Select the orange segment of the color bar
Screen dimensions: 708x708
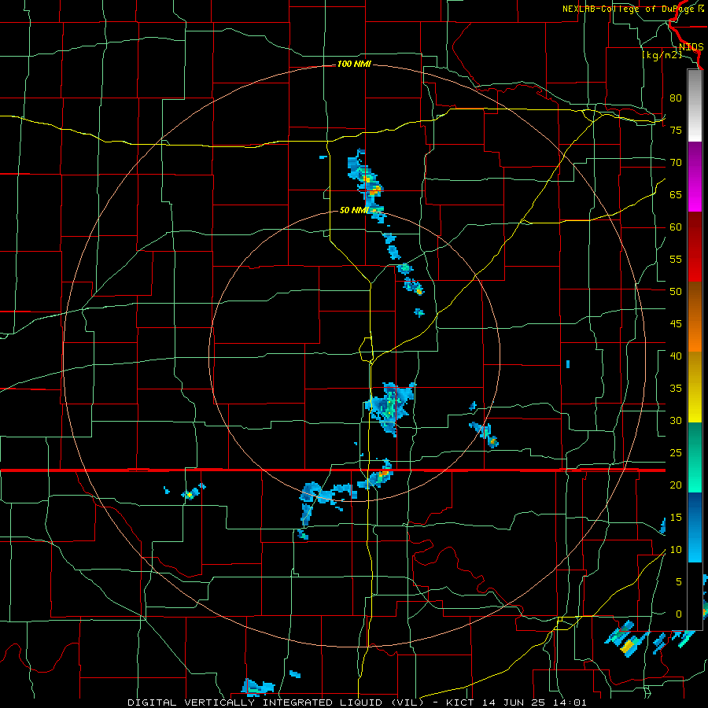coord(695,334)
